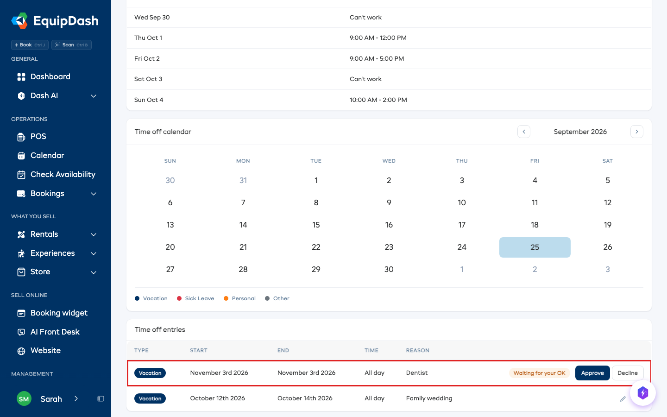Click the Rentals tools icon
667x417 pixels.
point(21,234)
